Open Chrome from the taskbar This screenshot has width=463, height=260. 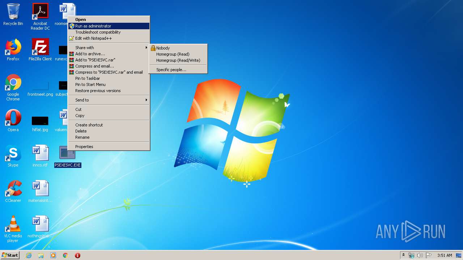coord(65,255)
